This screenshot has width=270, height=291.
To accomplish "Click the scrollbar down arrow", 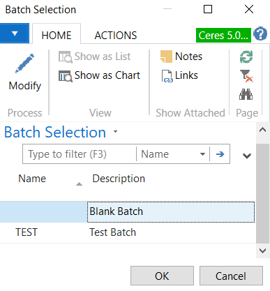I will 263,251.
